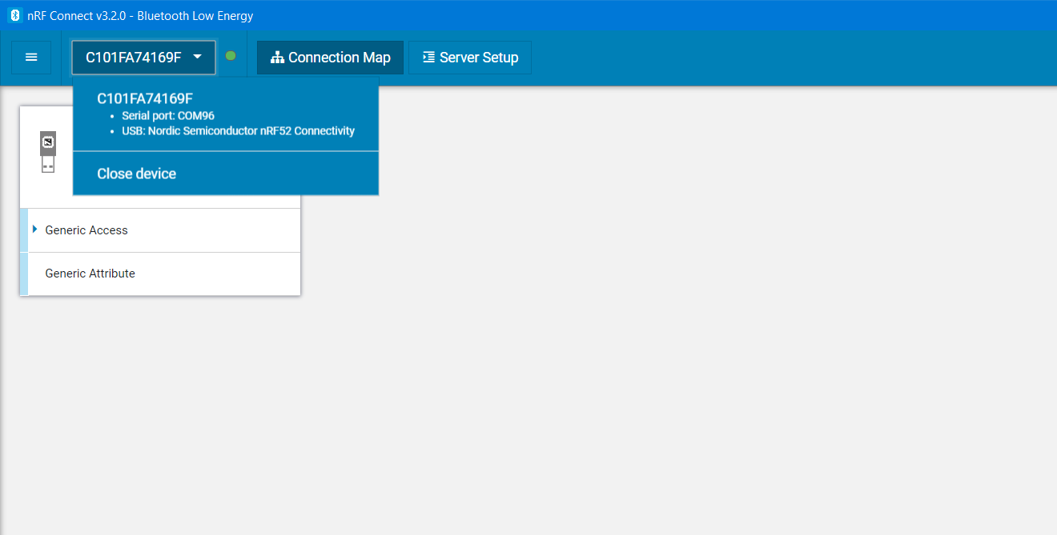
Task: Select the Generic Access service label
Action: click(x=86, y=230)
